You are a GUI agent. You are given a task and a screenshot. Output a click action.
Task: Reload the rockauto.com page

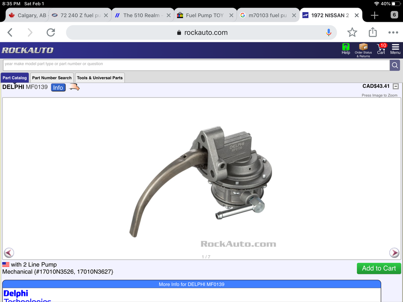point(51,32)
